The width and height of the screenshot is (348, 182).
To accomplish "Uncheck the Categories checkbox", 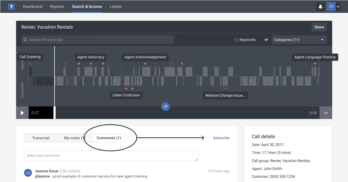I will 266,40.
